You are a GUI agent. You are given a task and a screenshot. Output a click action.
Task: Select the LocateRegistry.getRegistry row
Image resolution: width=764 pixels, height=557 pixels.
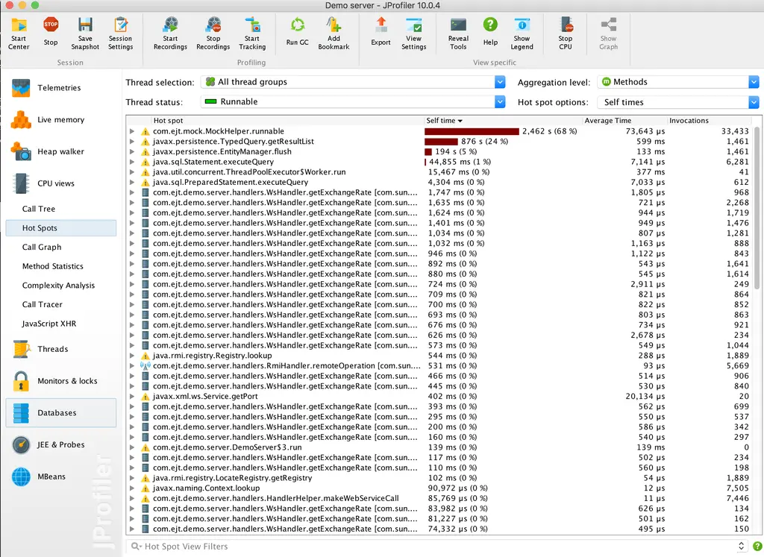[x=439, y=478]
